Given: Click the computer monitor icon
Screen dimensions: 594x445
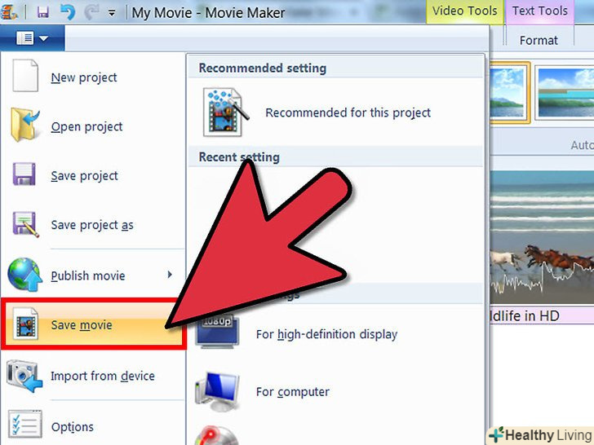Looking at the screenshot, I should (x=217, y=391).
